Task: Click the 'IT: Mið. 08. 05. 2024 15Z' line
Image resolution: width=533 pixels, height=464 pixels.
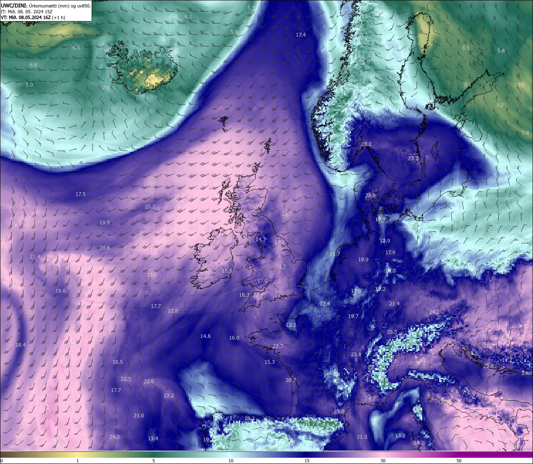Action: [26, 12]
